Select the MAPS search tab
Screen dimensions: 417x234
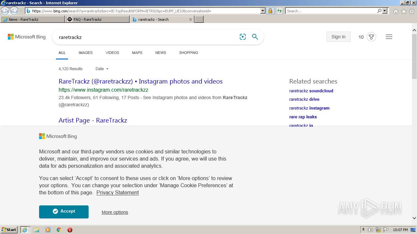[137, 53]
